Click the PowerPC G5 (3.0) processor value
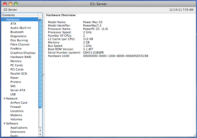Image resolution: width=197 pixels, height=138 pixels. pyautogui.click(x=95, y=29)
